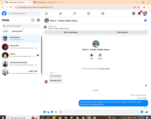
Task: Open more actions plus icon
Action: [x=45, y=112]
